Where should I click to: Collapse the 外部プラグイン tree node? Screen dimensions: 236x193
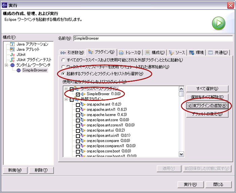(66, 99)
